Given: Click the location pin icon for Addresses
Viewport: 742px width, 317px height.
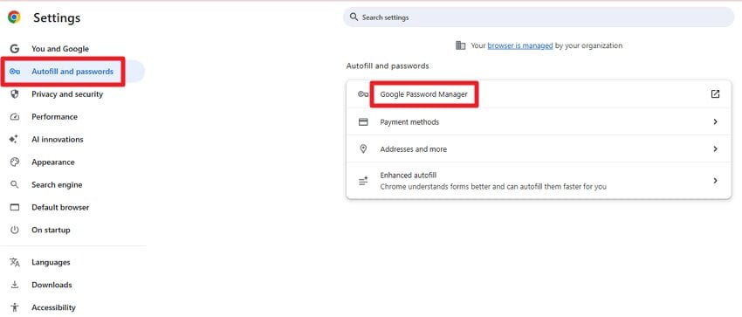Looking at the screenshot, I should pyautogui.click(x=363, y=149).
